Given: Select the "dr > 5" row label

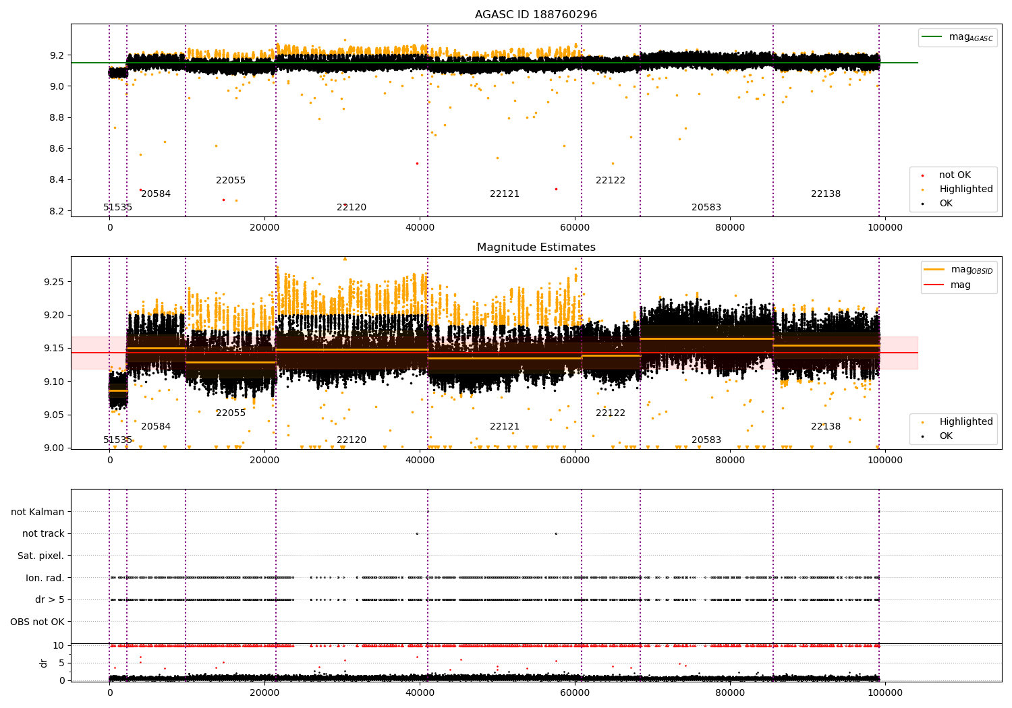Looking at the screenshot, I should click(x=50, y=599).
